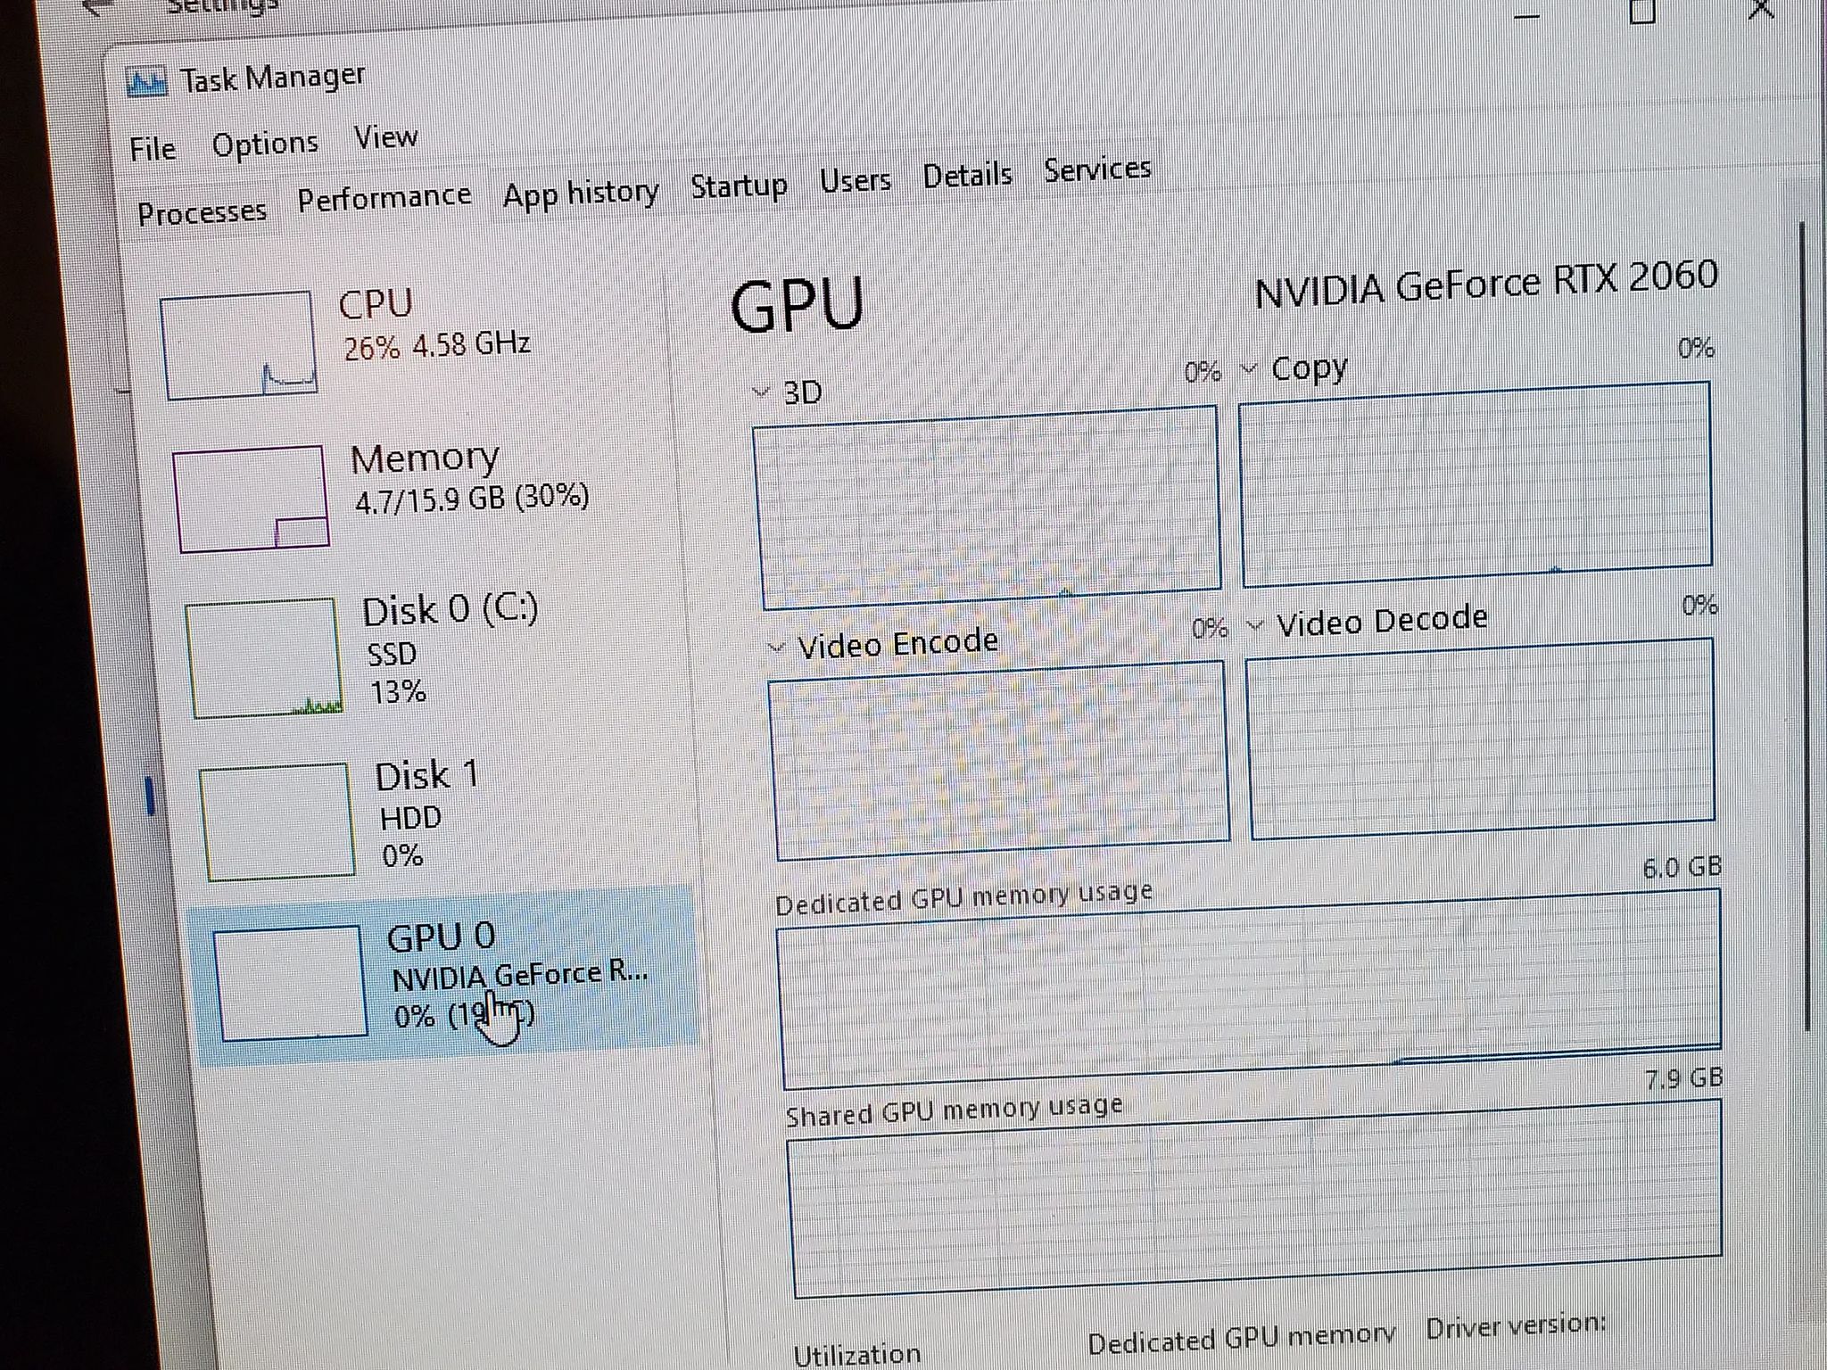Viewport: 1827px width, 1370px height.
Task: Click the CPU mini graph thumbnail
Action: coord(238,345)
